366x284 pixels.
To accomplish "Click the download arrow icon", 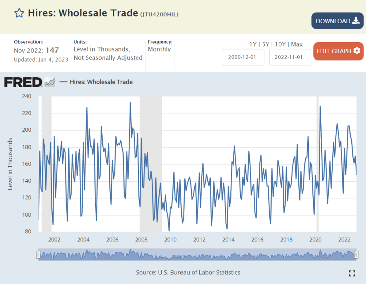I will (x=356, y=21).
